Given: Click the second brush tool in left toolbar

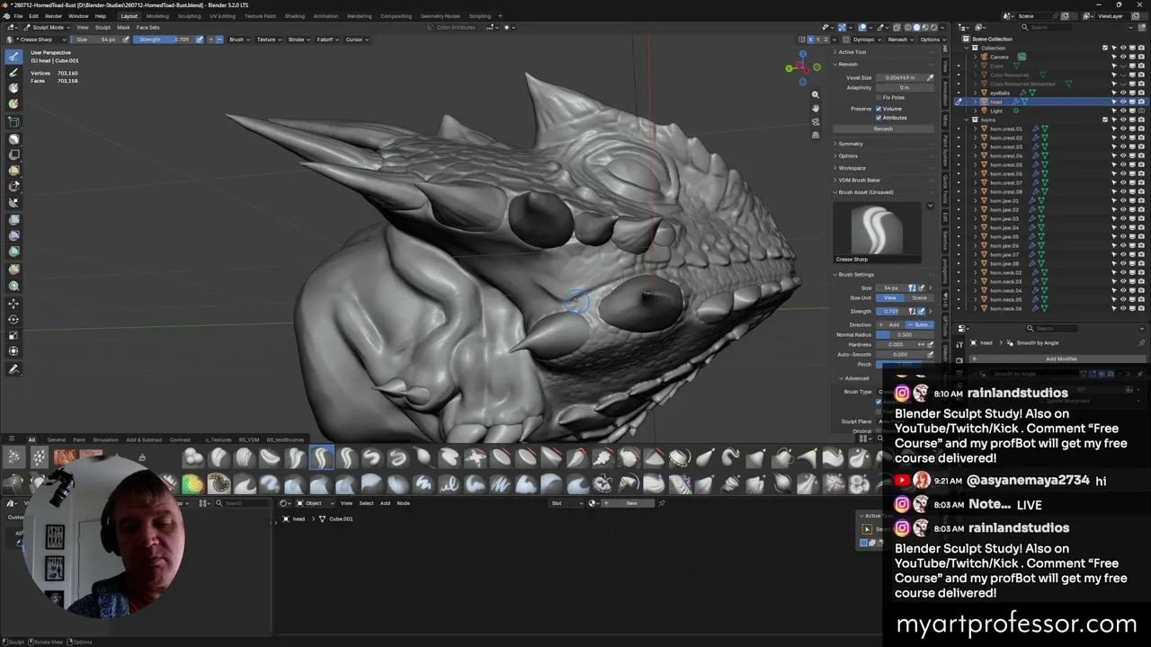Looking at the screenshot, I should click(13, 73).
